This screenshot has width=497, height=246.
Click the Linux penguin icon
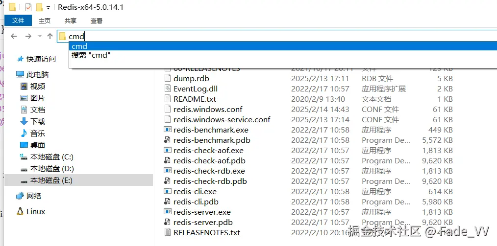[20, 212]
